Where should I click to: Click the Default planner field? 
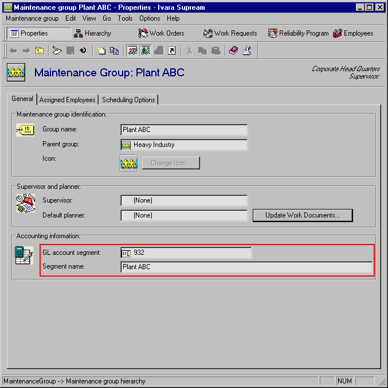(x=184, y=215)
